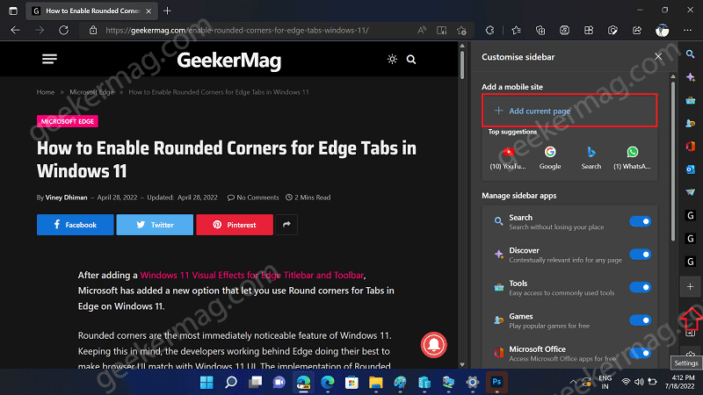This screenshot has width=703, height=395.
Task: Click the more share options arrow button
Action: click(286, 225)
